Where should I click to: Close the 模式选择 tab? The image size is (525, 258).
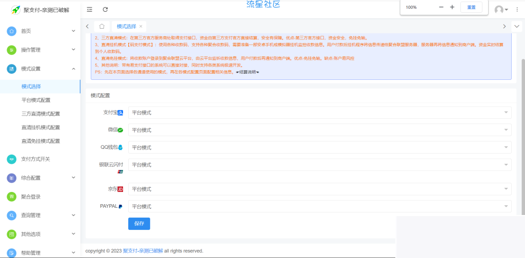141,26
